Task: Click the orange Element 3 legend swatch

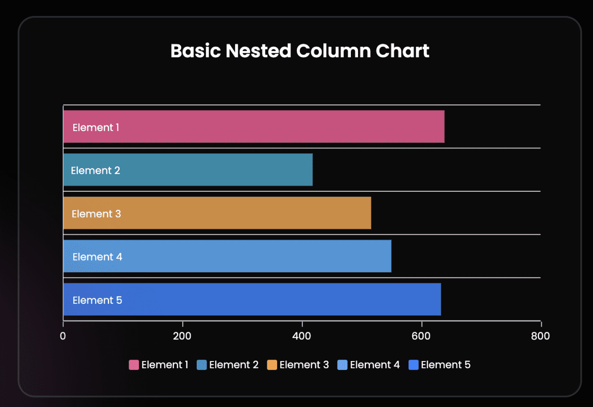Action: pos(272,365)
